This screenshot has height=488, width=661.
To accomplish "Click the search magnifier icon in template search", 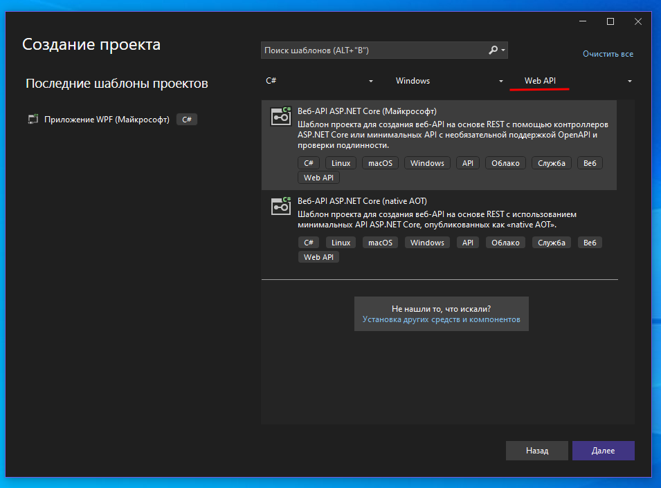I will (493, 50).
